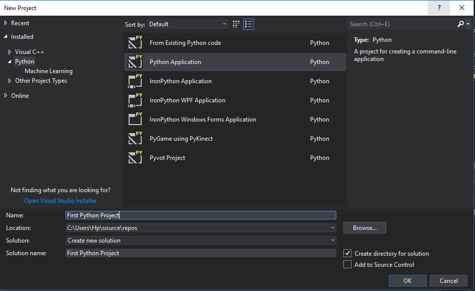Expand the Other Project Types node

[x=9, y=80]
